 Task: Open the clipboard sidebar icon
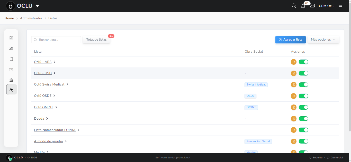point(11,59)
